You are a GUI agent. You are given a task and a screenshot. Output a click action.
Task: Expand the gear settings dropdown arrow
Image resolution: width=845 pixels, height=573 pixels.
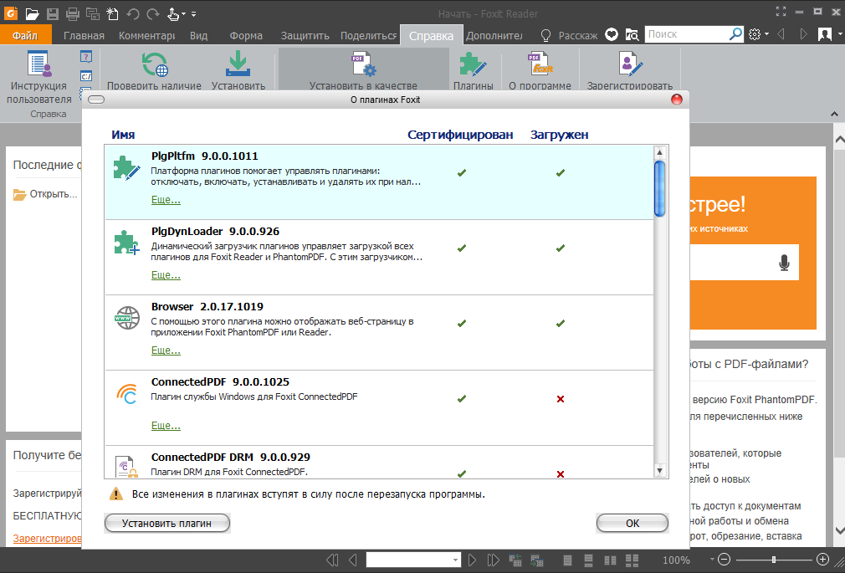[x=766, y=34]
